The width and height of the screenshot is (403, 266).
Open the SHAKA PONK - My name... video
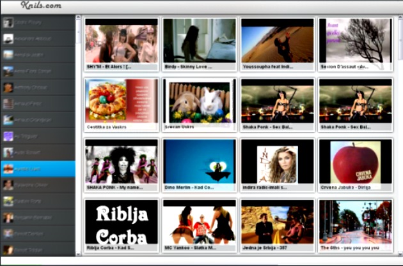(122, 165)
